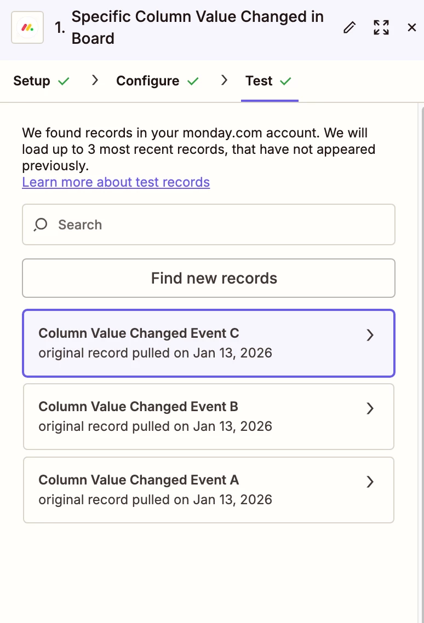Select the Column Value Changed Event B title

(x=138, y=407)
